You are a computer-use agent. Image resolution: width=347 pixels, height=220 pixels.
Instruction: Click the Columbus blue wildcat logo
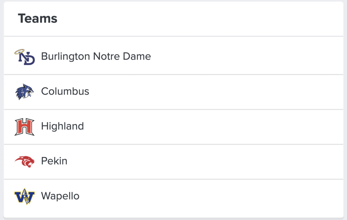click(x=24, y=92)
